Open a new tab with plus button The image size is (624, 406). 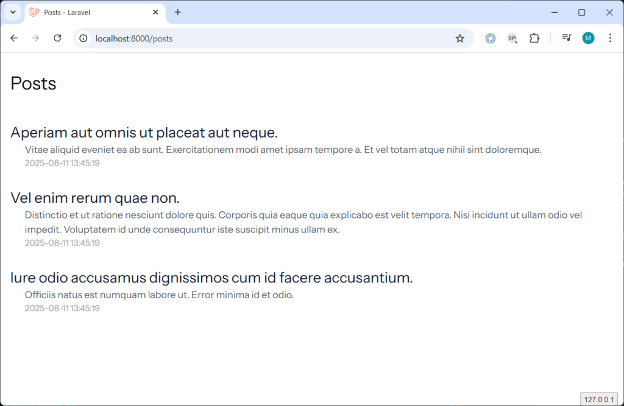[x=178, y=12]
